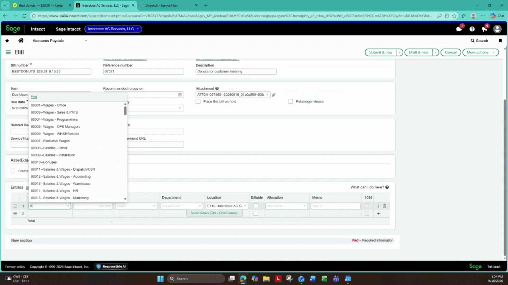Image resolution: width=508 pixels, height=285 pixels.
Task: Click the Submit & new button
Action: (x=381, y=53)
